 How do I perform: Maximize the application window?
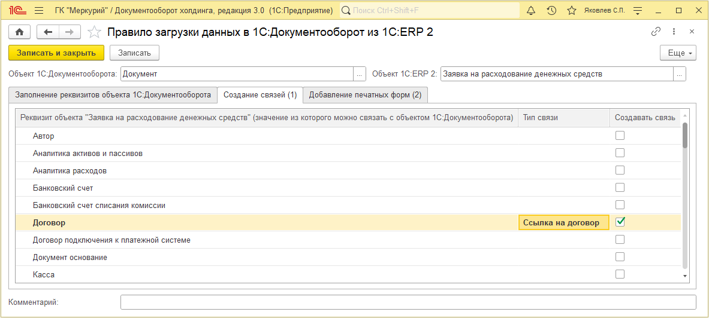coord(678,10)
